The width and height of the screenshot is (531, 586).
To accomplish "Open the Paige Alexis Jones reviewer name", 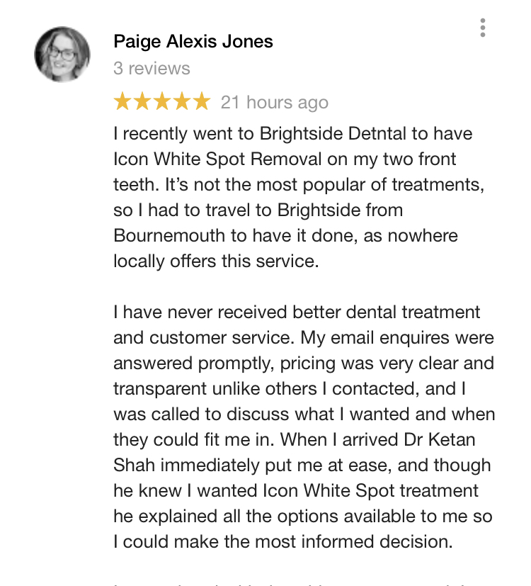I will click(x=193, y=42).
